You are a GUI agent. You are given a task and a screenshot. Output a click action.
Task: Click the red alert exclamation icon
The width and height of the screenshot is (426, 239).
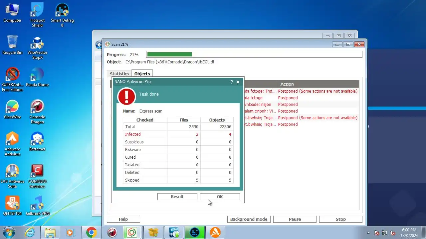[126, 97]
